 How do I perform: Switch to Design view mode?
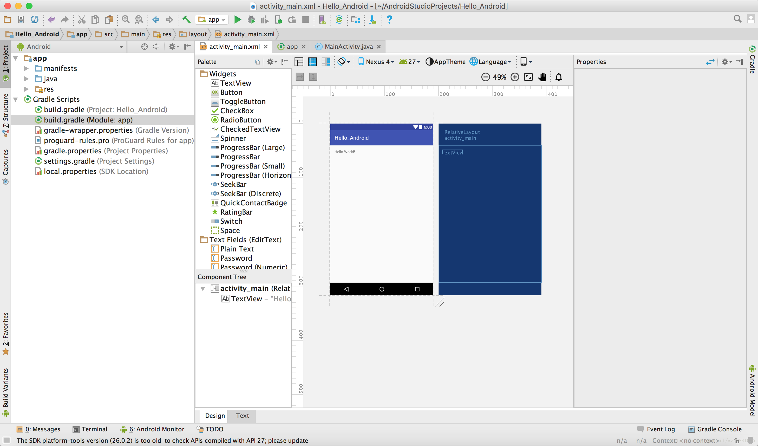299,62
